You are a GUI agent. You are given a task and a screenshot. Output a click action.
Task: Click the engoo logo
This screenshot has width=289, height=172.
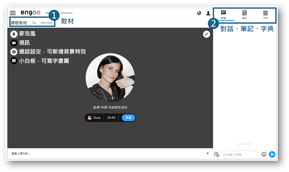(30, 13)
